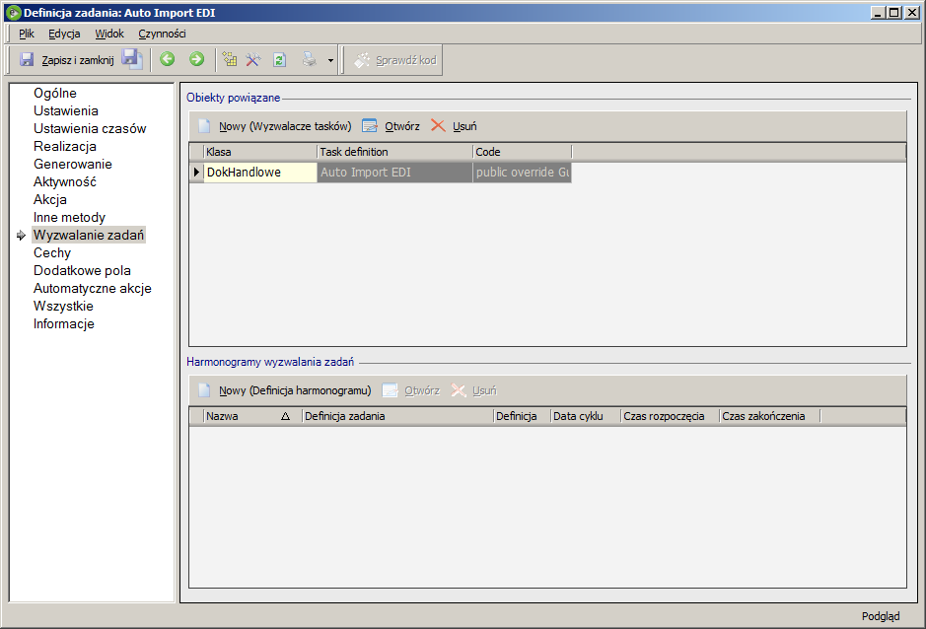Viewport: 926px width, 629px height.
Task: Click the Auto Import EDI cell
Action: tap(394, 173)
